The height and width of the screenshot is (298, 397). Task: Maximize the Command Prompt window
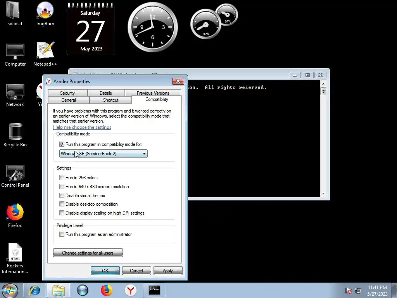(307, 75)
